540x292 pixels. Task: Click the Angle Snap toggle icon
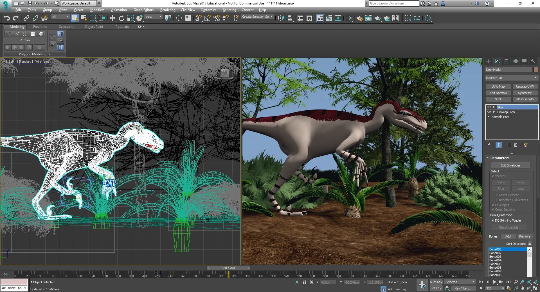tap(208, 18)
